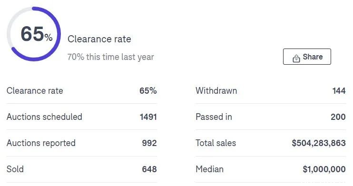Click the 65% clearance rate circle
The width and height of the screenshot is (353, 186).
[x=34, y=34]
